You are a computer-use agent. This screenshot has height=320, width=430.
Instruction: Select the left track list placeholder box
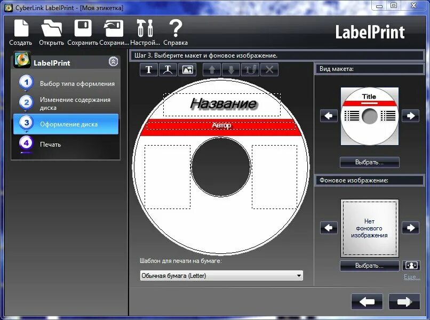pos(168,177)
